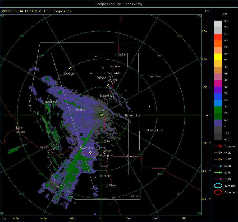Click the Cochrane city label
This screenshot has height=222, width=238.
(x=86, y=148)
